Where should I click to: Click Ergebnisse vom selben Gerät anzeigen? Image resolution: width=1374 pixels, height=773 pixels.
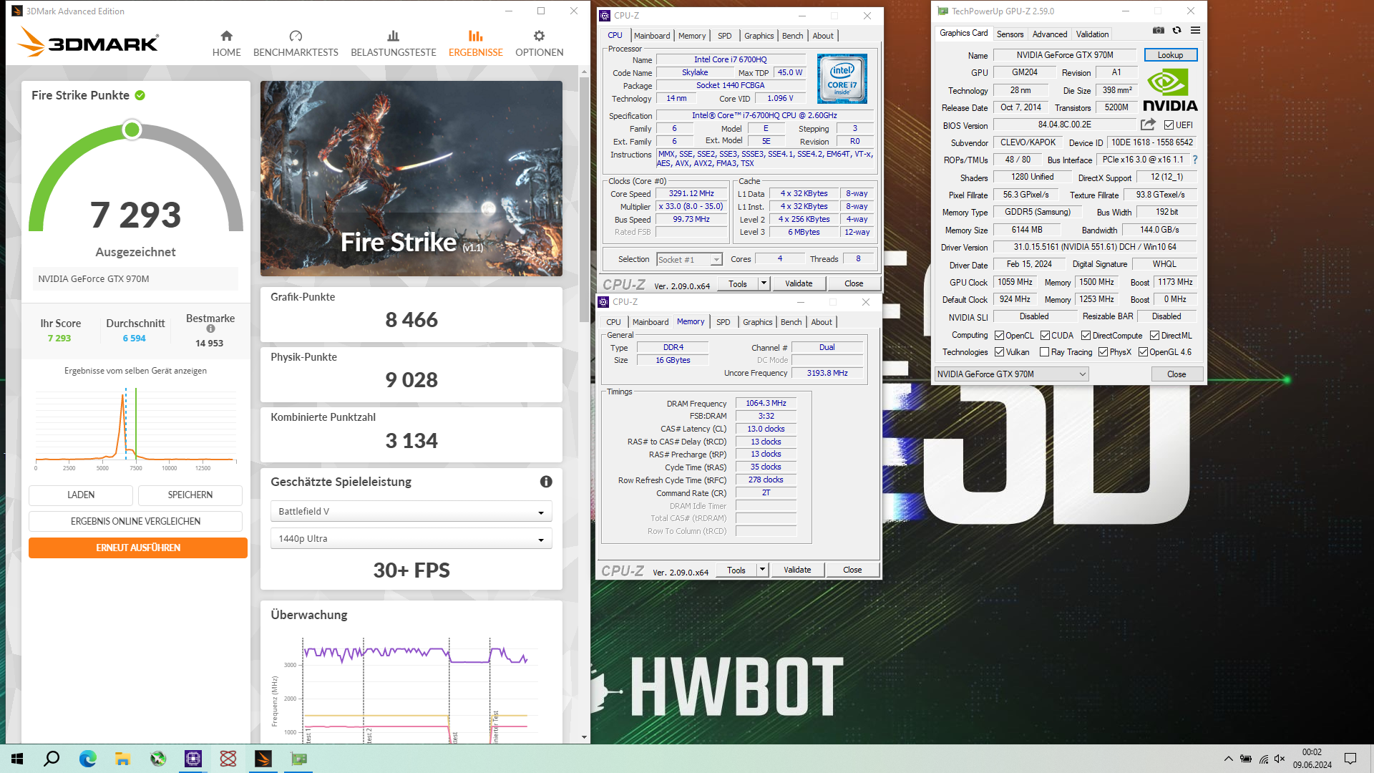(x=135, y=371)
